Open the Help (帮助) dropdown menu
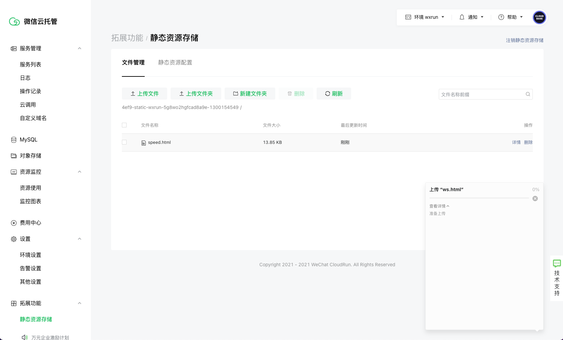 [511, 17]
